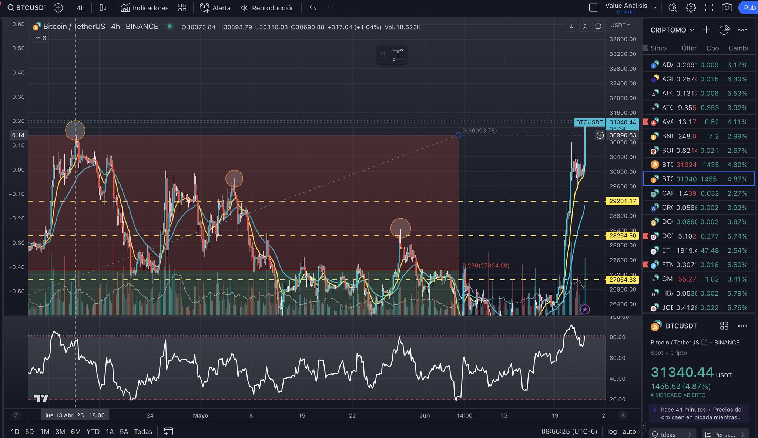The image size is (758, 438).
Task: Open chart settings gear
Action: tap(691, 8)
